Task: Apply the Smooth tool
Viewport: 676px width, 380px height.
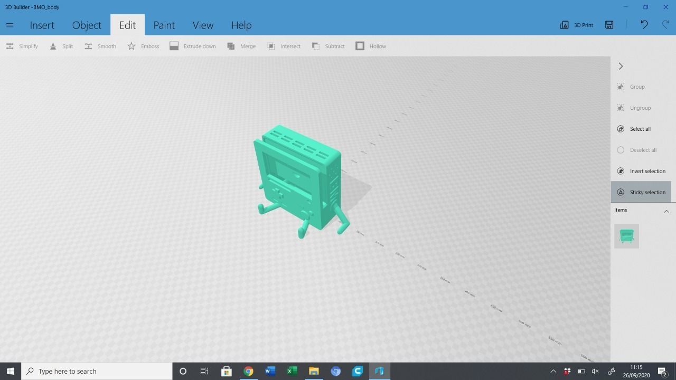Action: [100, 46]
